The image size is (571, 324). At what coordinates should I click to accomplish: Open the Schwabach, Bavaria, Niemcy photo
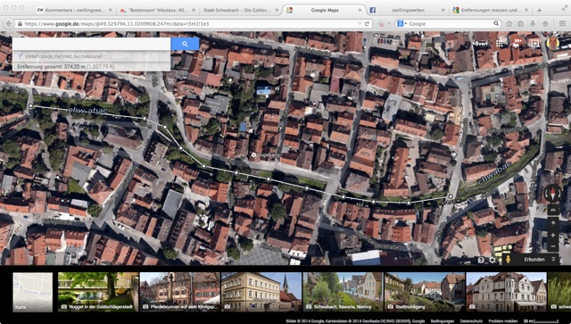(343, 292)
